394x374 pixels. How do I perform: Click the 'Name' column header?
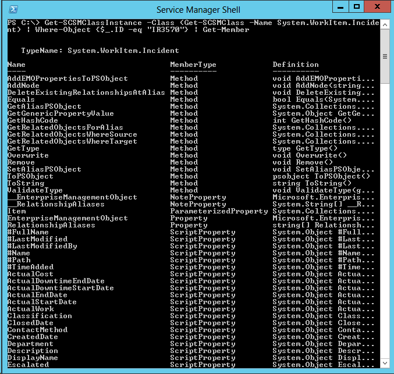[16, 65]
